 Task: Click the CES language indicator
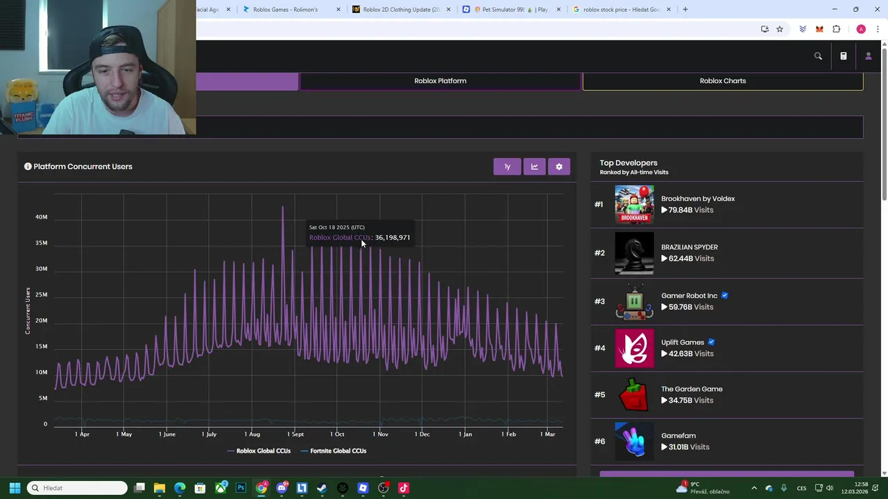tap(801, 489)
